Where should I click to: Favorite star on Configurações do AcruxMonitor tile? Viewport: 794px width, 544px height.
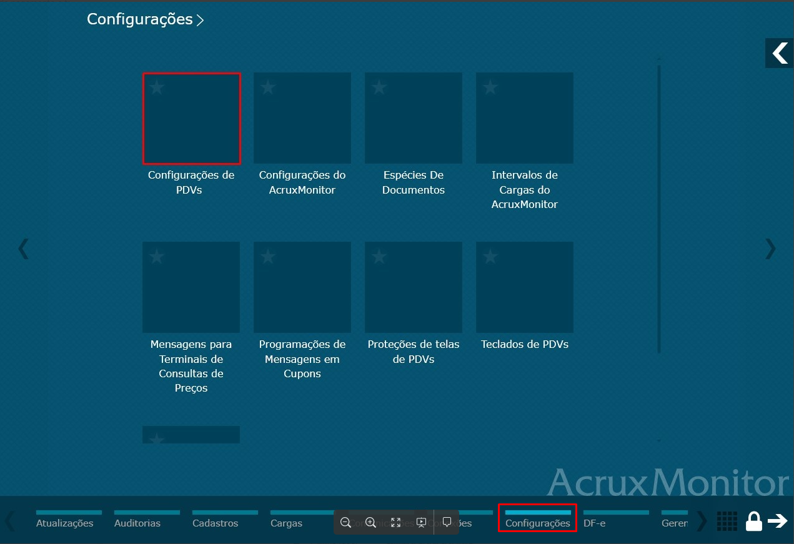[x=268, y=87]
